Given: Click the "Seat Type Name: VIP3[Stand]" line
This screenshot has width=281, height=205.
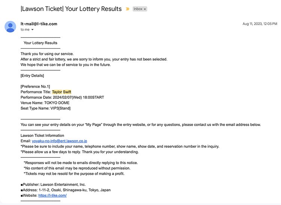Looking at the screenshot, I should pos(45,108).
